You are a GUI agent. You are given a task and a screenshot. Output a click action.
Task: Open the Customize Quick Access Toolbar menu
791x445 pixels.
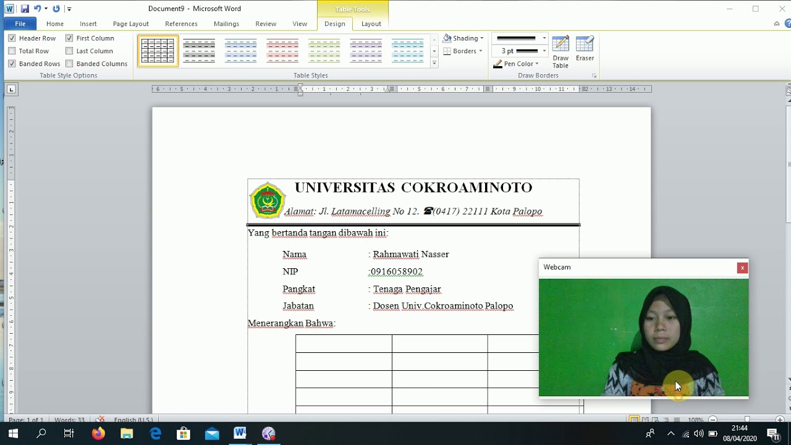(69, 9)
